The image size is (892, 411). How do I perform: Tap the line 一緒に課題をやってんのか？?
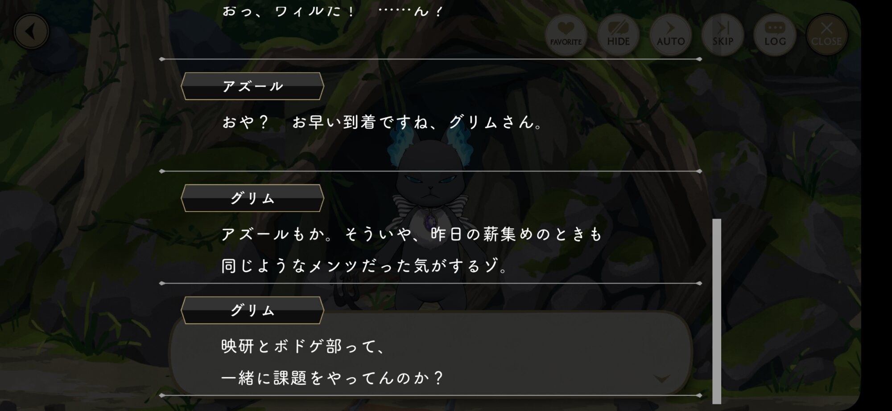coord(332,378)
